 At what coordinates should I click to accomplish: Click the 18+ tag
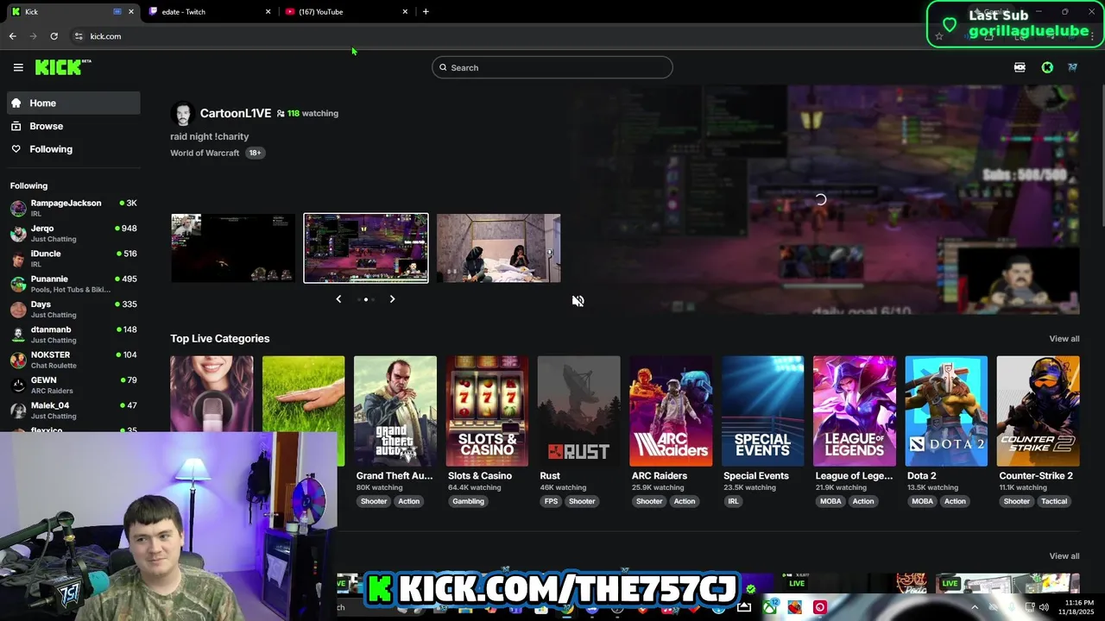pos(255,153)
